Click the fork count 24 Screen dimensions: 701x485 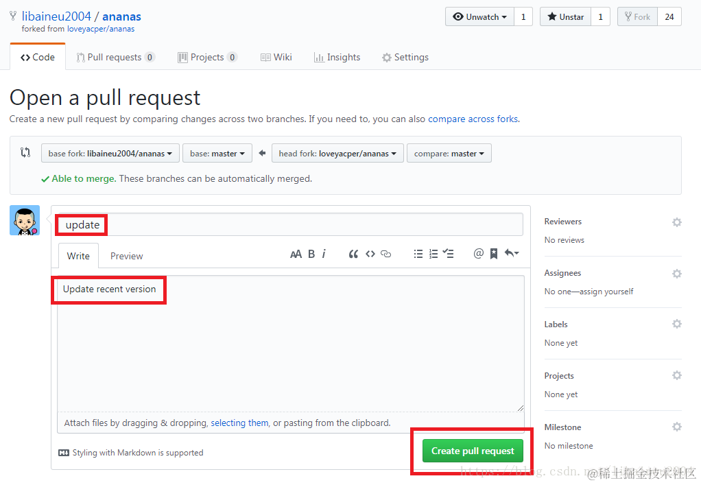coord(669,17)
